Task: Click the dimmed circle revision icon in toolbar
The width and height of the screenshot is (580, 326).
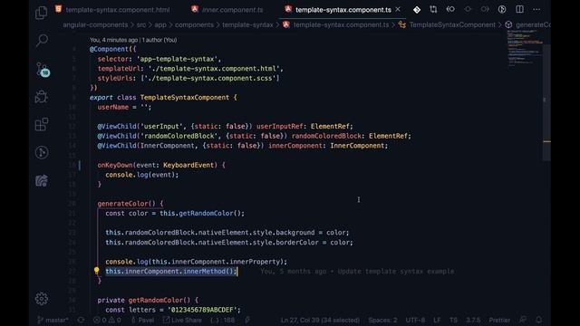Action: pyautogui.click(x=468, y=9)
